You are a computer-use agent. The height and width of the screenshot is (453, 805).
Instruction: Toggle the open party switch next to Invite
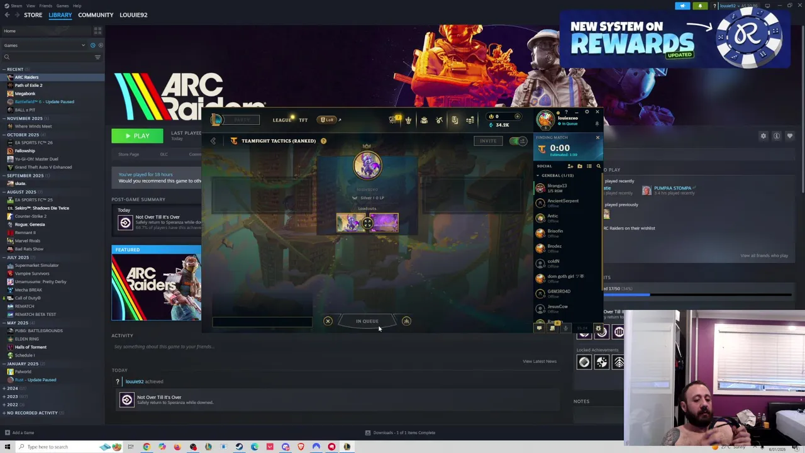[x=518, y=141]
